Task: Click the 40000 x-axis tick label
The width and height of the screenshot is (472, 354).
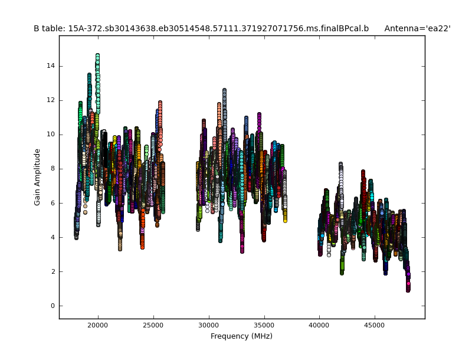Action: pyautogui.click(x=319, y=324)
